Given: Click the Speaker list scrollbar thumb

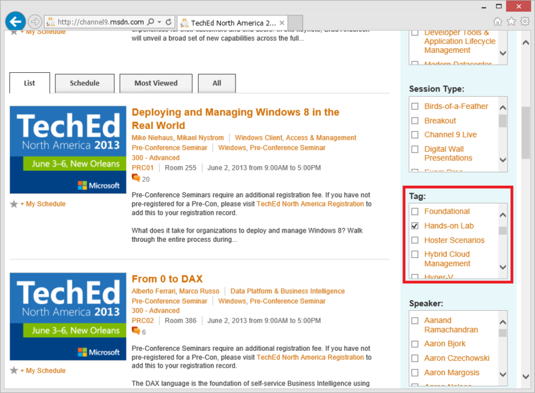Looking at the screenshot, I should [x=503, y=333].
